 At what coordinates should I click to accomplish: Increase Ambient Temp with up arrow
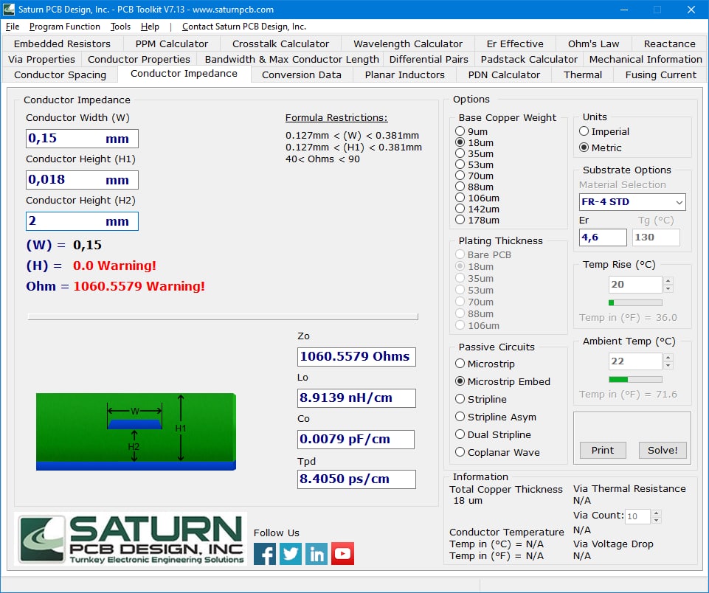pos(668,358)
